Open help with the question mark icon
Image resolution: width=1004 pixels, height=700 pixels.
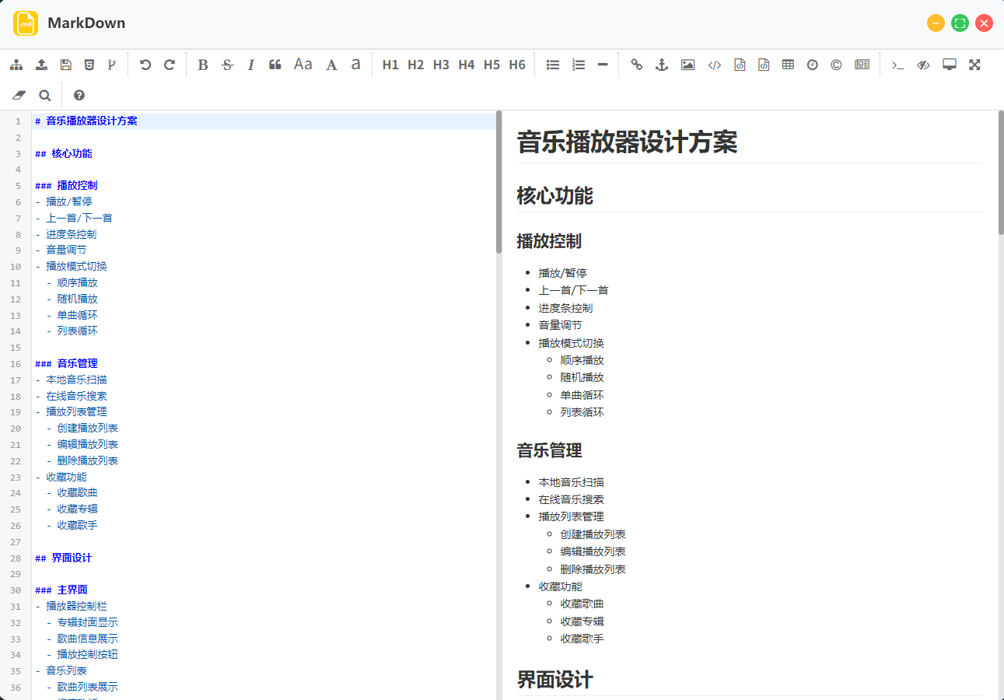click(79, 96)
